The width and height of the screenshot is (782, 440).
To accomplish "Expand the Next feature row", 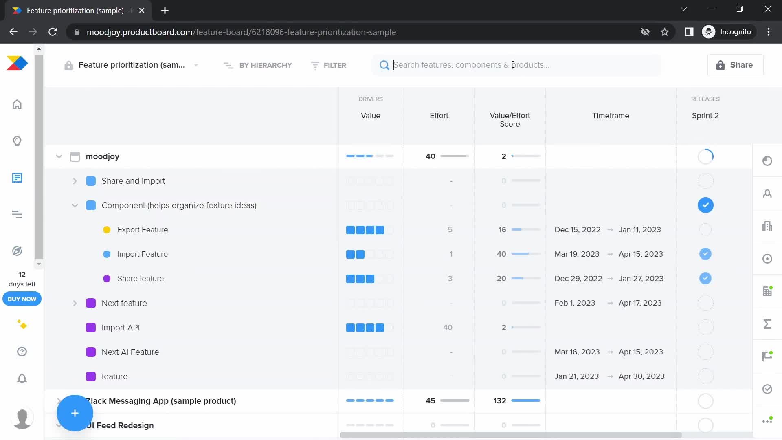I will (x=75, y=303).
